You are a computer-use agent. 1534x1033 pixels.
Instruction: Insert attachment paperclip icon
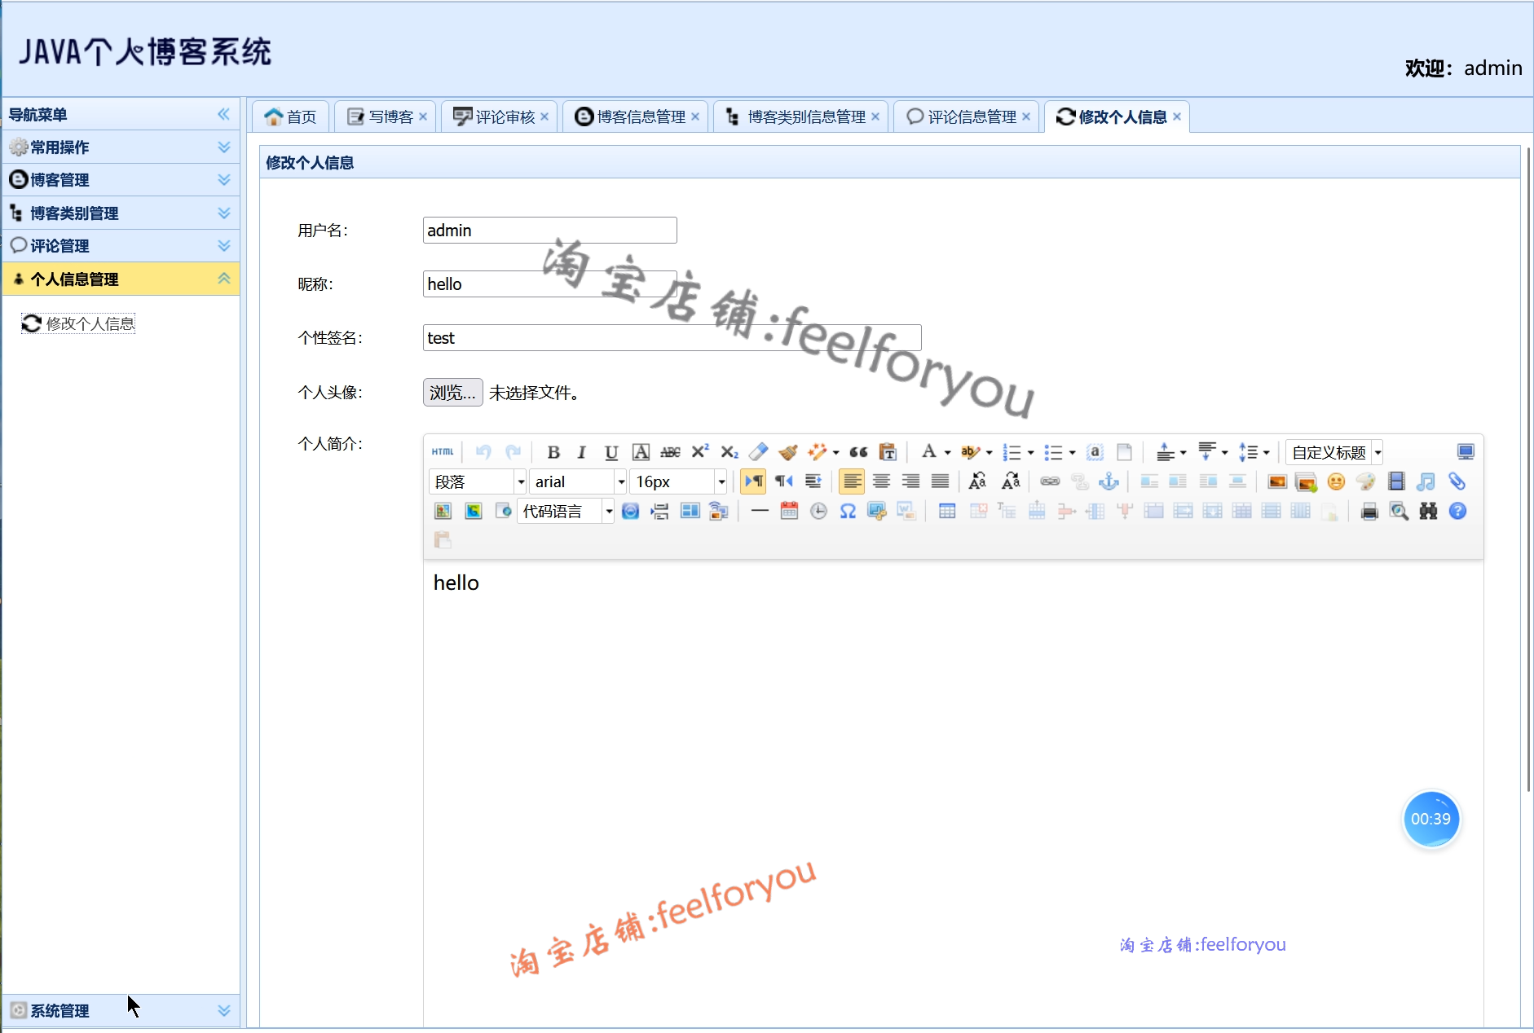1457,481
